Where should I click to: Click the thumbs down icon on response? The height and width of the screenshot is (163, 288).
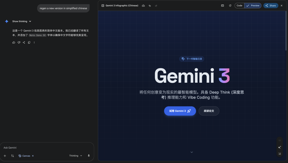click(19, 42)
